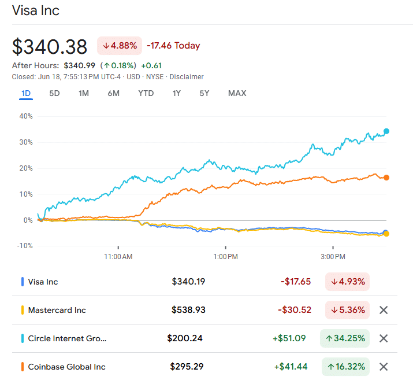Click the Coinbase orange color legend bar
The width and height of the screenshot is (413, 380).
click(23, 367)
